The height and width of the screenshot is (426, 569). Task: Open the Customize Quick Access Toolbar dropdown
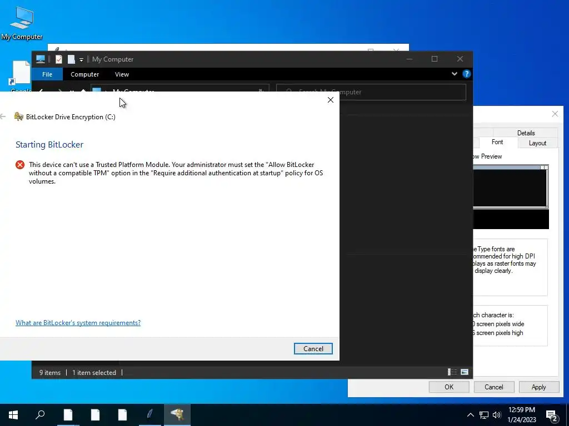pyautogui.click(x=81, y=59)
